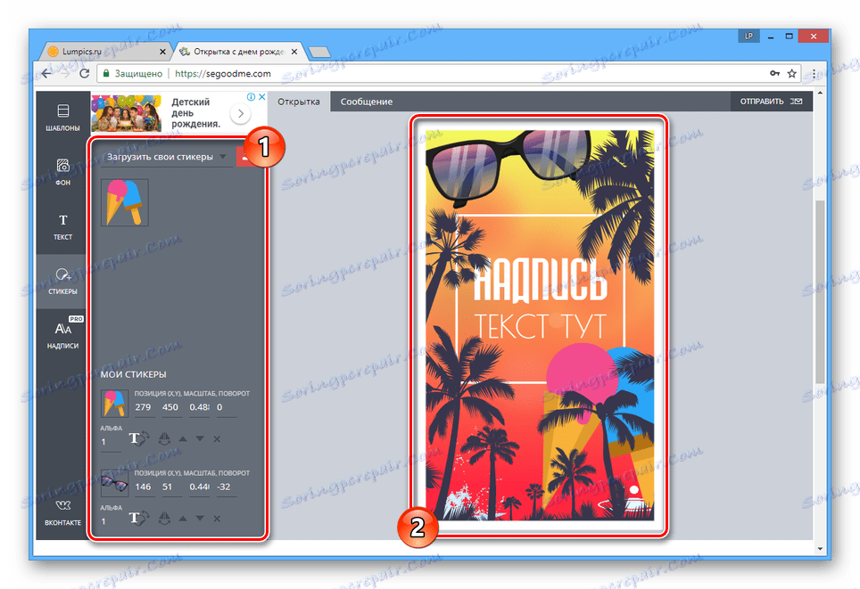This screenshot has width=860, height=589.
Task: Click scrollbar up arrow
Action: click(x=820, y=94)
